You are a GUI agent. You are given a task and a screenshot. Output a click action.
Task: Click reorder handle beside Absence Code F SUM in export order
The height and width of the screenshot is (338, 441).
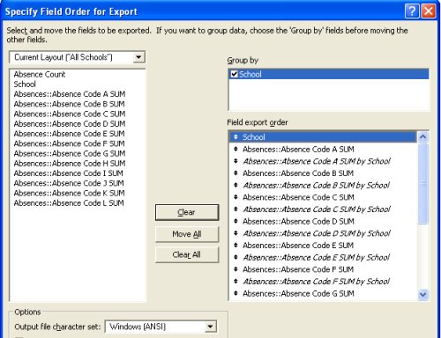click(x=235, y=269)
